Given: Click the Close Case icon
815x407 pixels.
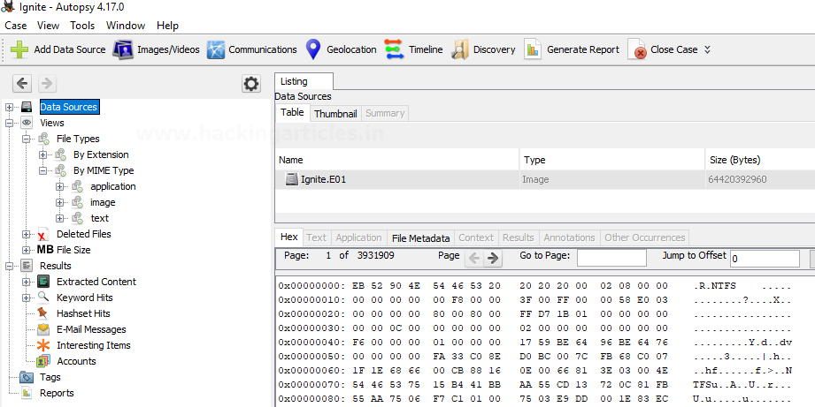Looking at the screenshot, I should click(x=637, y=49).
